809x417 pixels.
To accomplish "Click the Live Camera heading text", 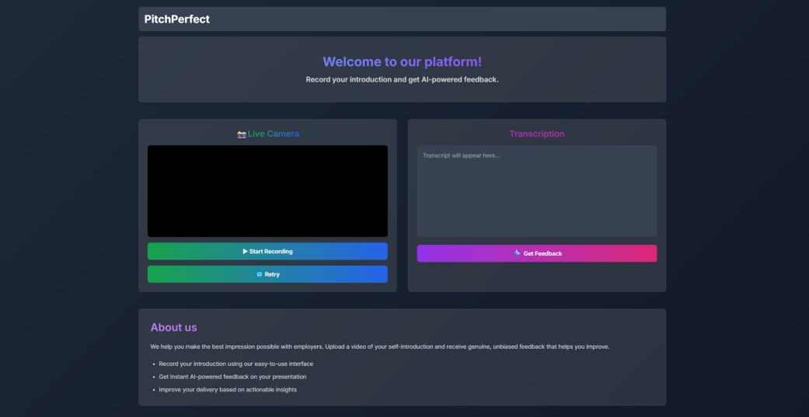I will (x=273, y=134).
